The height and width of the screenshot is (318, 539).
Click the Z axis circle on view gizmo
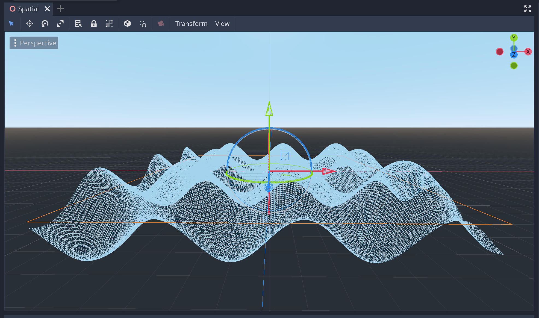[x=514, y=55]
